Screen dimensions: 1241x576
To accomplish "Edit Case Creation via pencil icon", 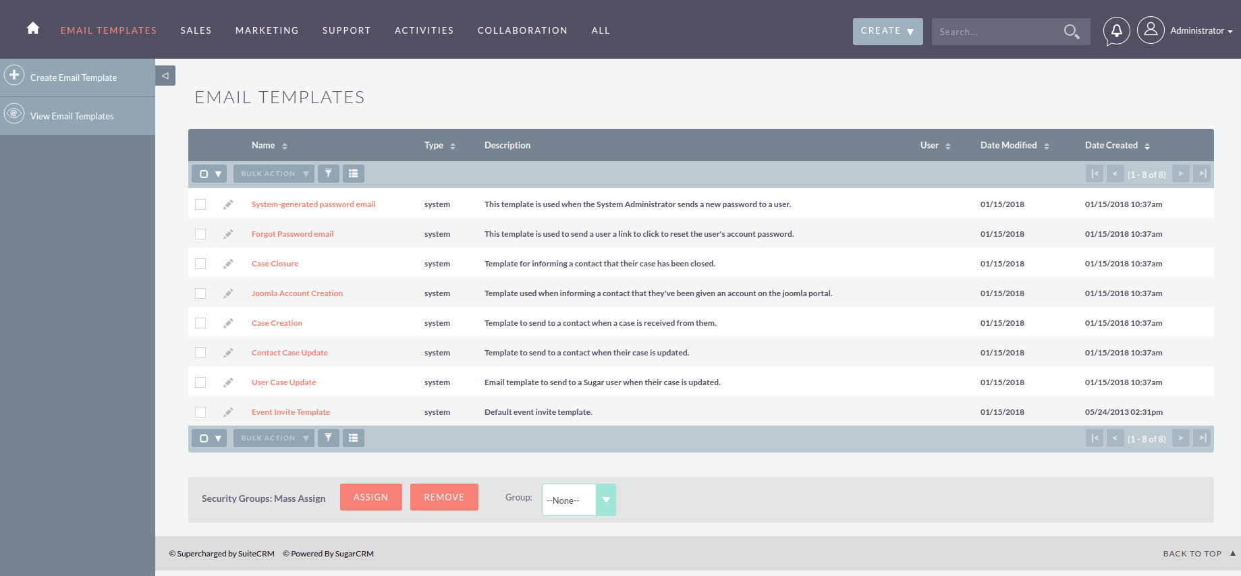I will [x=229, y=323].
